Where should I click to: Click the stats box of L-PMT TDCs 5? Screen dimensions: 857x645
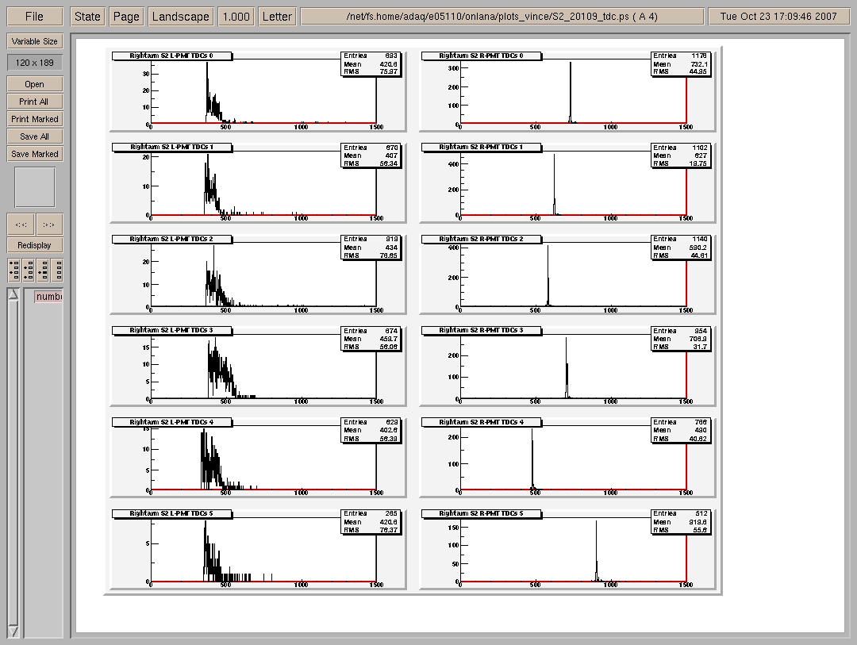(371, 522)
